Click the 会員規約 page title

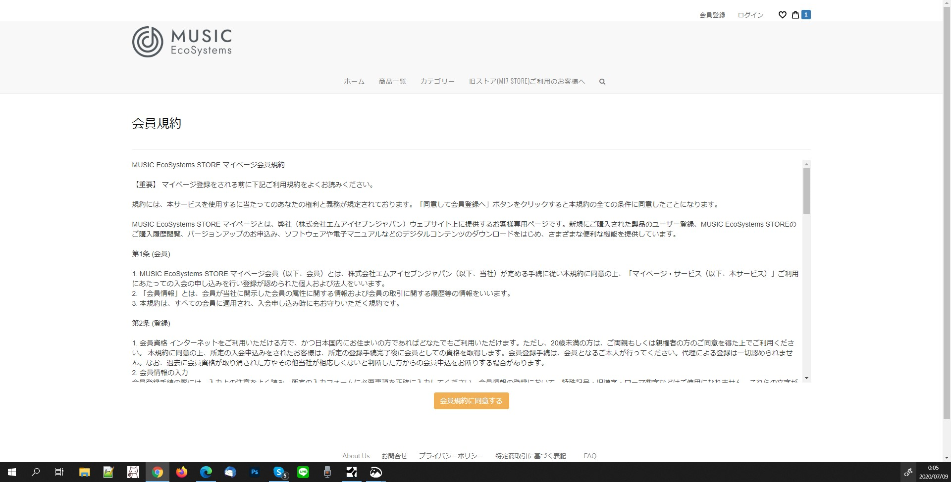coord(157,123)
